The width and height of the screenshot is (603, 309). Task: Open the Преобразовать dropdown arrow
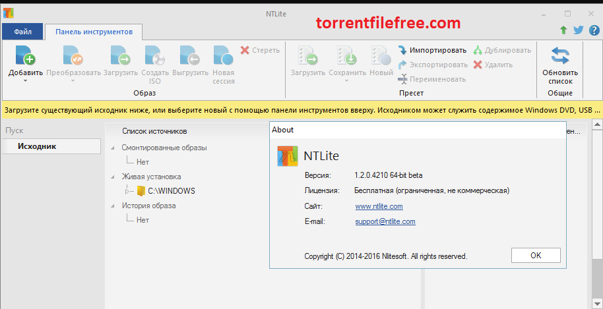point(73,80)
